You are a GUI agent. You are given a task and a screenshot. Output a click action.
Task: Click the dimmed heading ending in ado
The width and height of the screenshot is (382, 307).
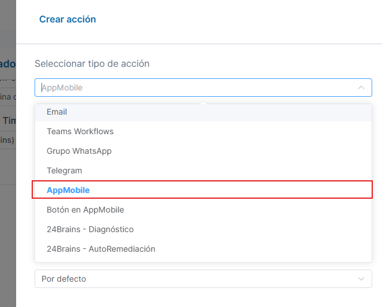(8, 64)
